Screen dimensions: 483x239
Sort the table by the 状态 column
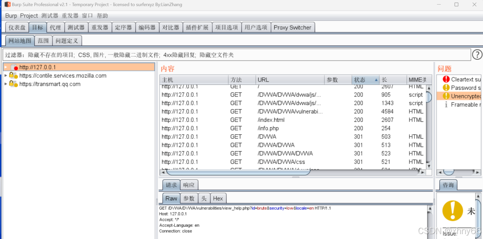(366, 80)
